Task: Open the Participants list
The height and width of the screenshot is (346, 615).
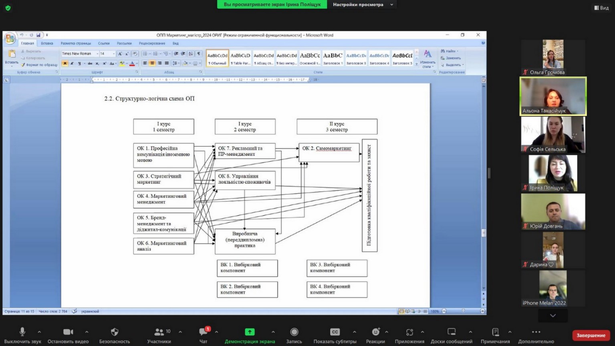Action: (x=159, y=332)
